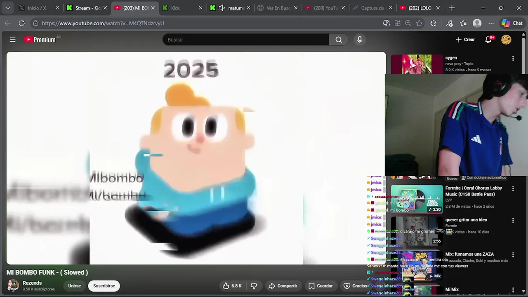Screen dimensions: 528x297
Task: Click the zoom-out magnifier in address bar
Action: 408,23
